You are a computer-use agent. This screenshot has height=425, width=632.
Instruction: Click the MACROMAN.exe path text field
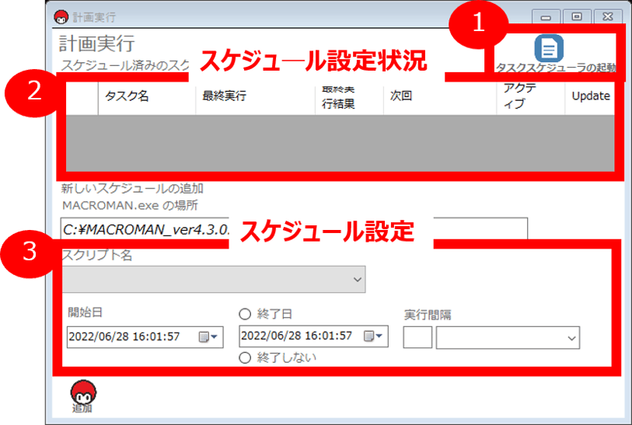294,228
